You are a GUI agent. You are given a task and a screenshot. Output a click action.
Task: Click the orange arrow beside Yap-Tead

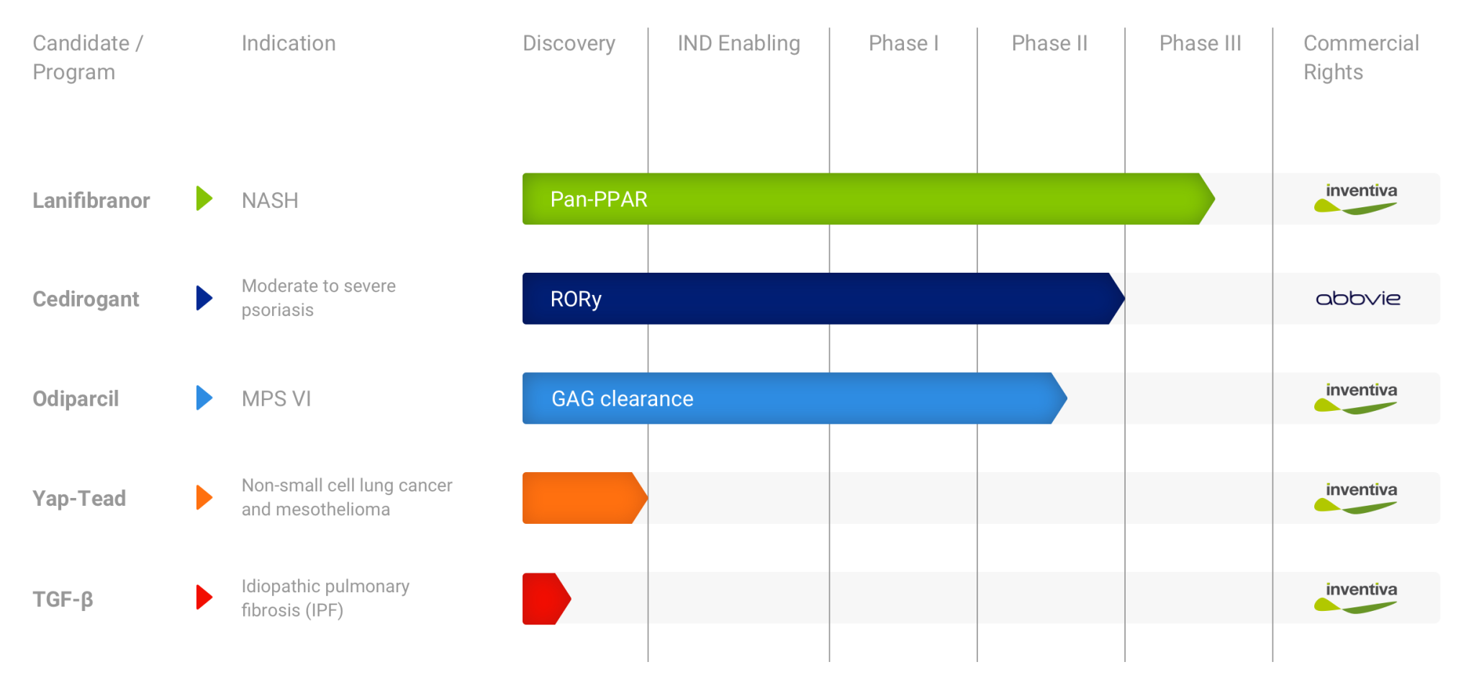click(x=204, y=497)
